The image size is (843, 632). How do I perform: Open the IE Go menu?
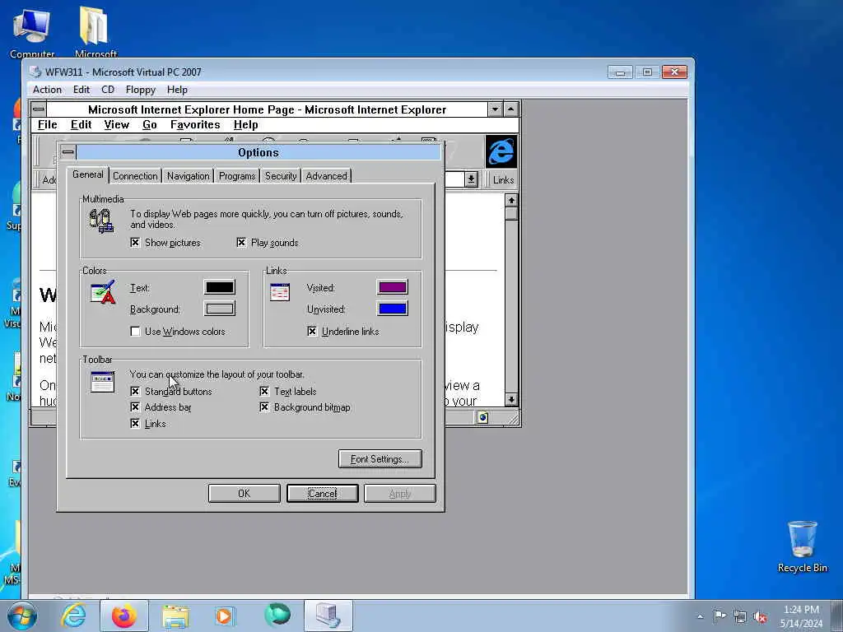point(150,125)
